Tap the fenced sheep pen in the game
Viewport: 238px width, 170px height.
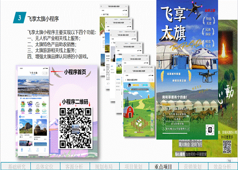(139, 123)
